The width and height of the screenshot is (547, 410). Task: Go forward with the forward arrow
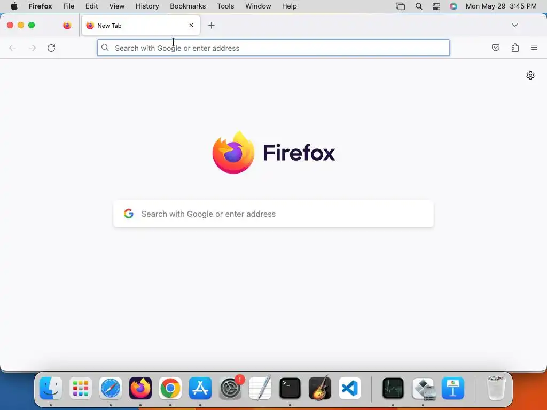(32, 48)
